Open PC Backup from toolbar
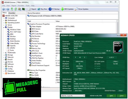 [x=54, y=9]
